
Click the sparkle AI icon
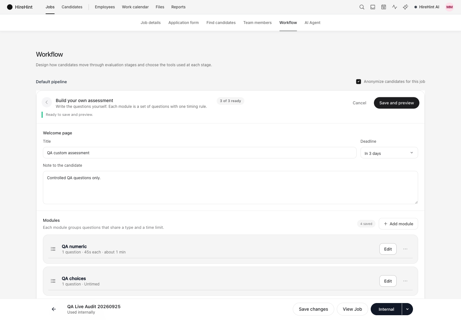point(405,7)
